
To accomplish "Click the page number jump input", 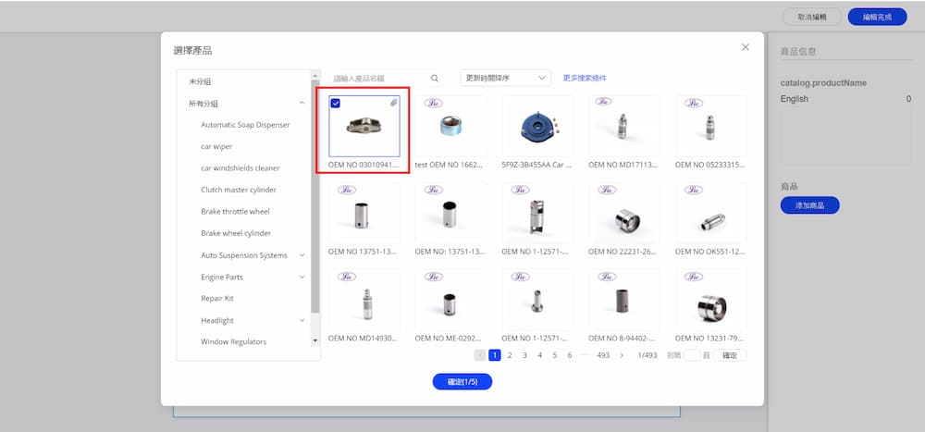I will point(691,355).
